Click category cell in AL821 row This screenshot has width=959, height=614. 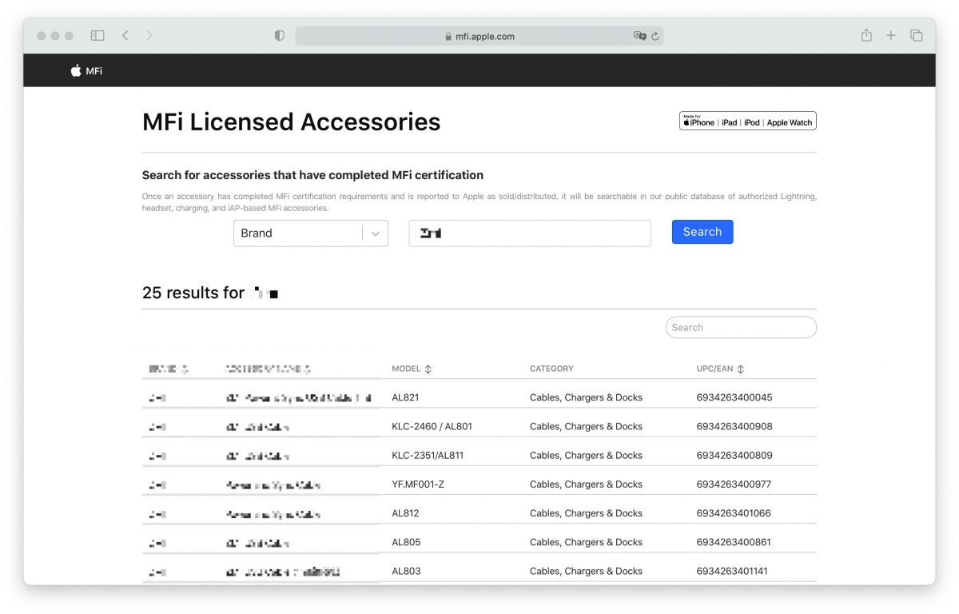[x=586, y=397]
